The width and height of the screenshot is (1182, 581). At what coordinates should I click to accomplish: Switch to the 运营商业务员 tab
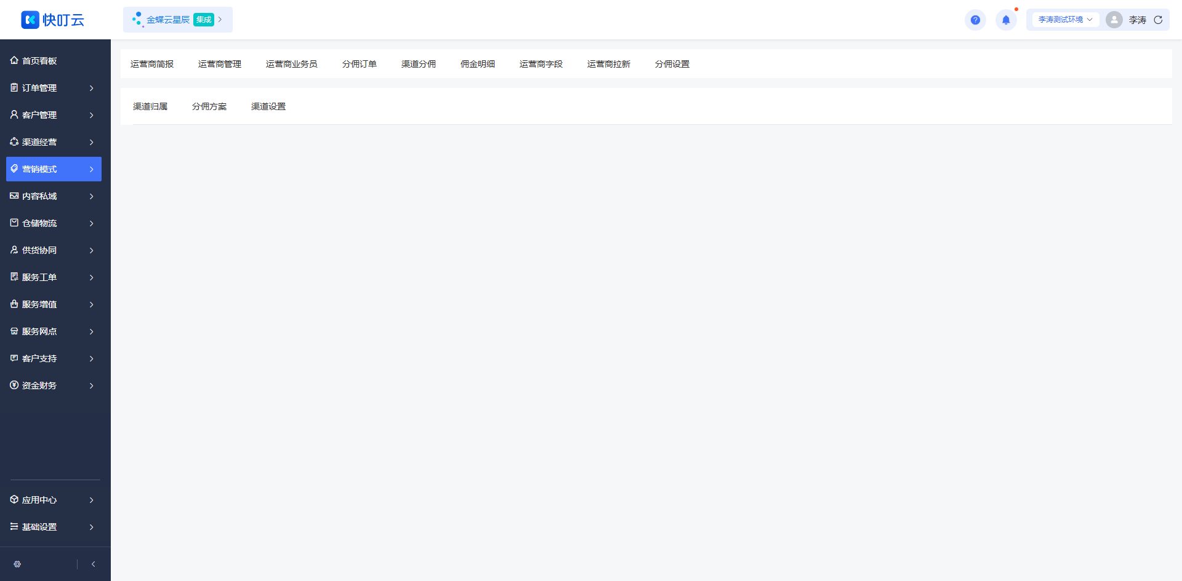292,64
